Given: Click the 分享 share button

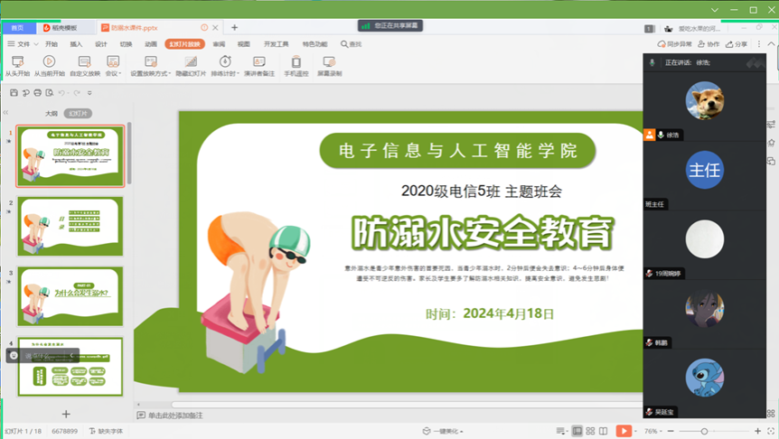Looking at the screenshot, I should click(x=737, y=43).
